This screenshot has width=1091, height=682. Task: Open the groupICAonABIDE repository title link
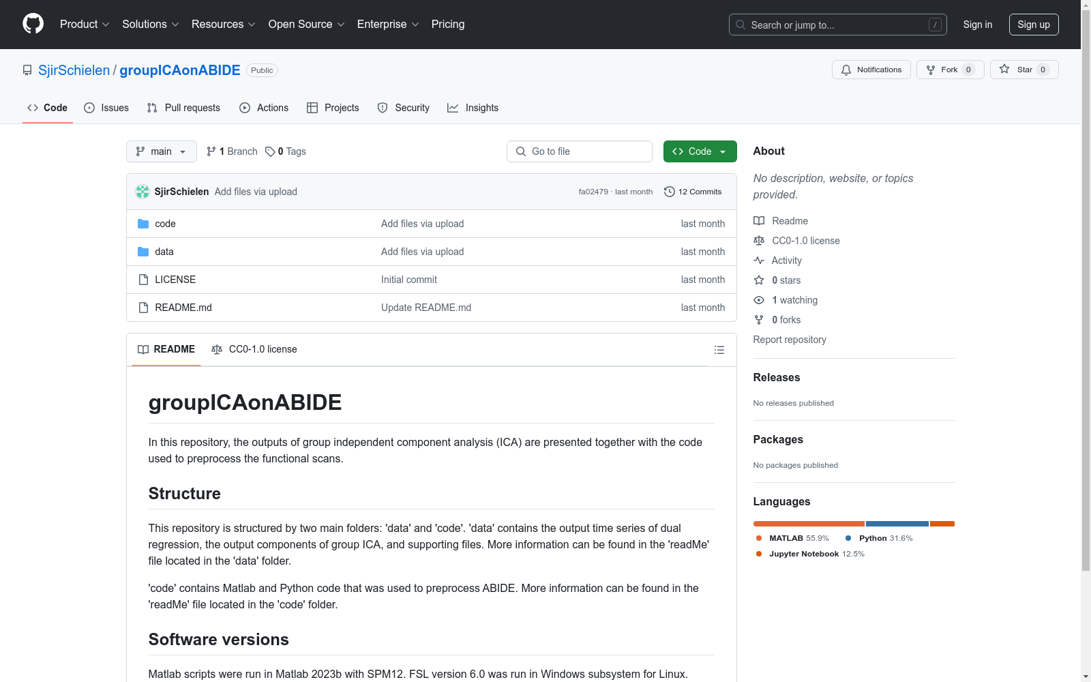tap(180, 70)
